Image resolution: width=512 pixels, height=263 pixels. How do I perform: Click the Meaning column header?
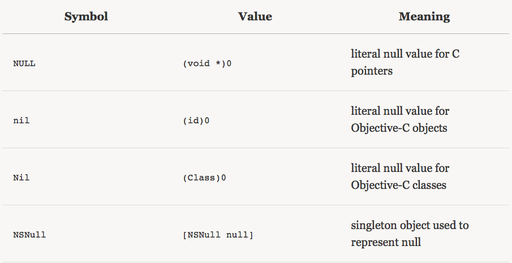pyautogui.click(x=424, y=16)
